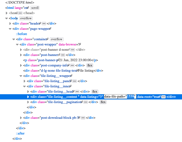The height and width of the screenshot is (142, 182).
Task: Click the ellipsis button in head element
Action: 20,13
